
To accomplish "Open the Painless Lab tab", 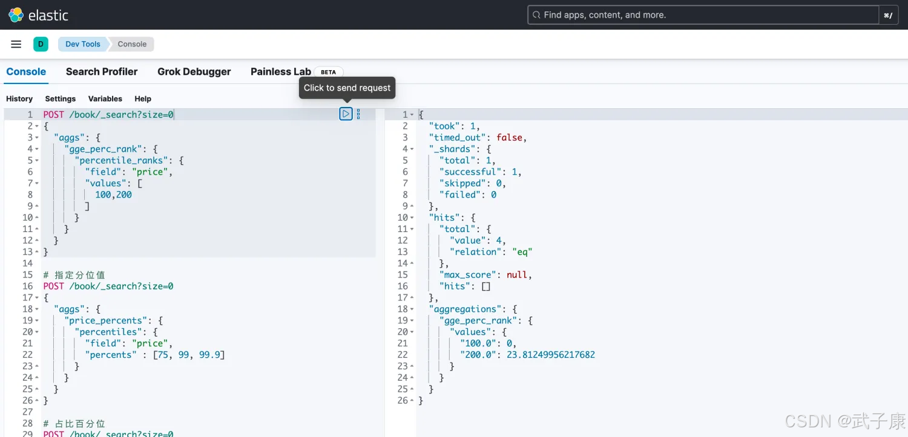I will point(280,71).
